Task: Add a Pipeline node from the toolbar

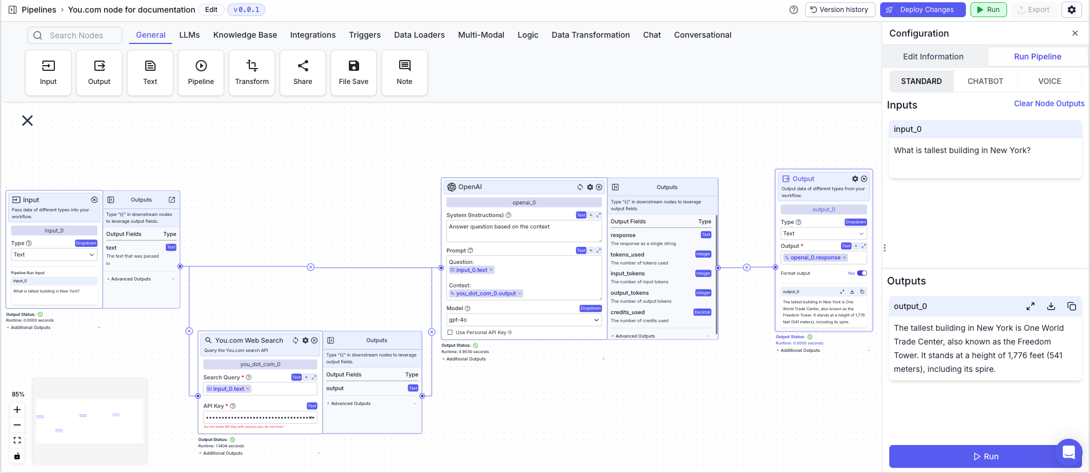Action: tap(201, 73)
